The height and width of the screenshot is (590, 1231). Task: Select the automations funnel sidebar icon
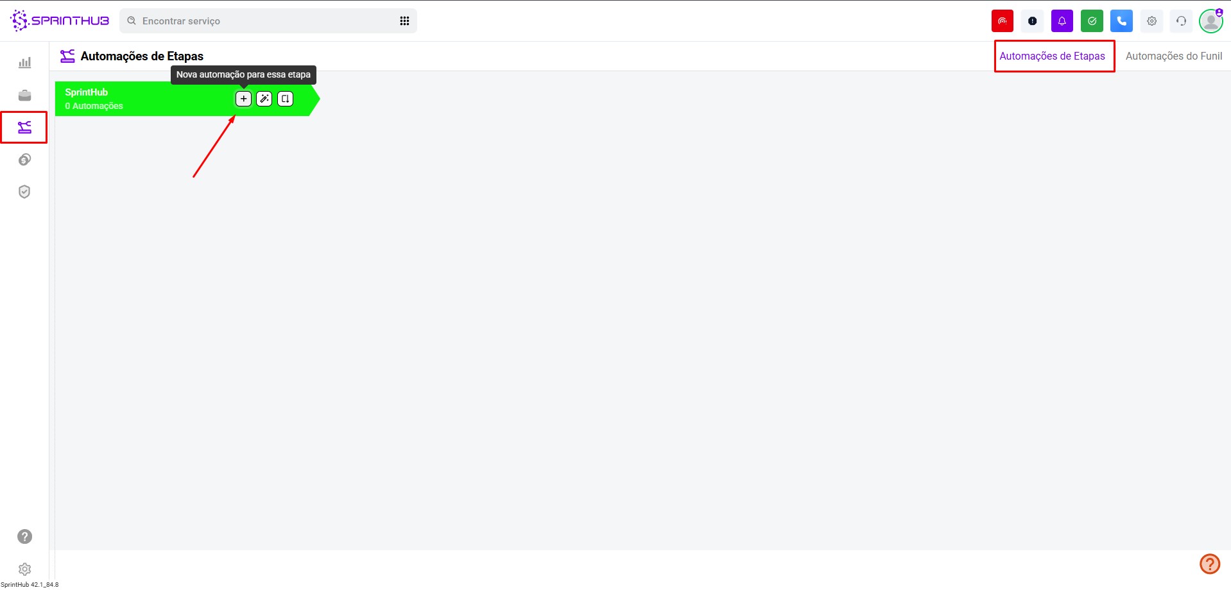coord(24,127)
